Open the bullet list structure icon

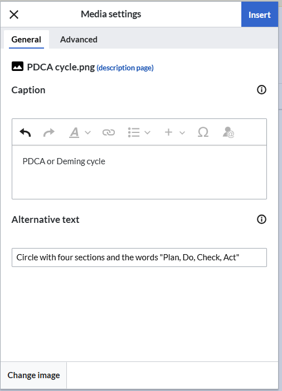click(134, 132)
